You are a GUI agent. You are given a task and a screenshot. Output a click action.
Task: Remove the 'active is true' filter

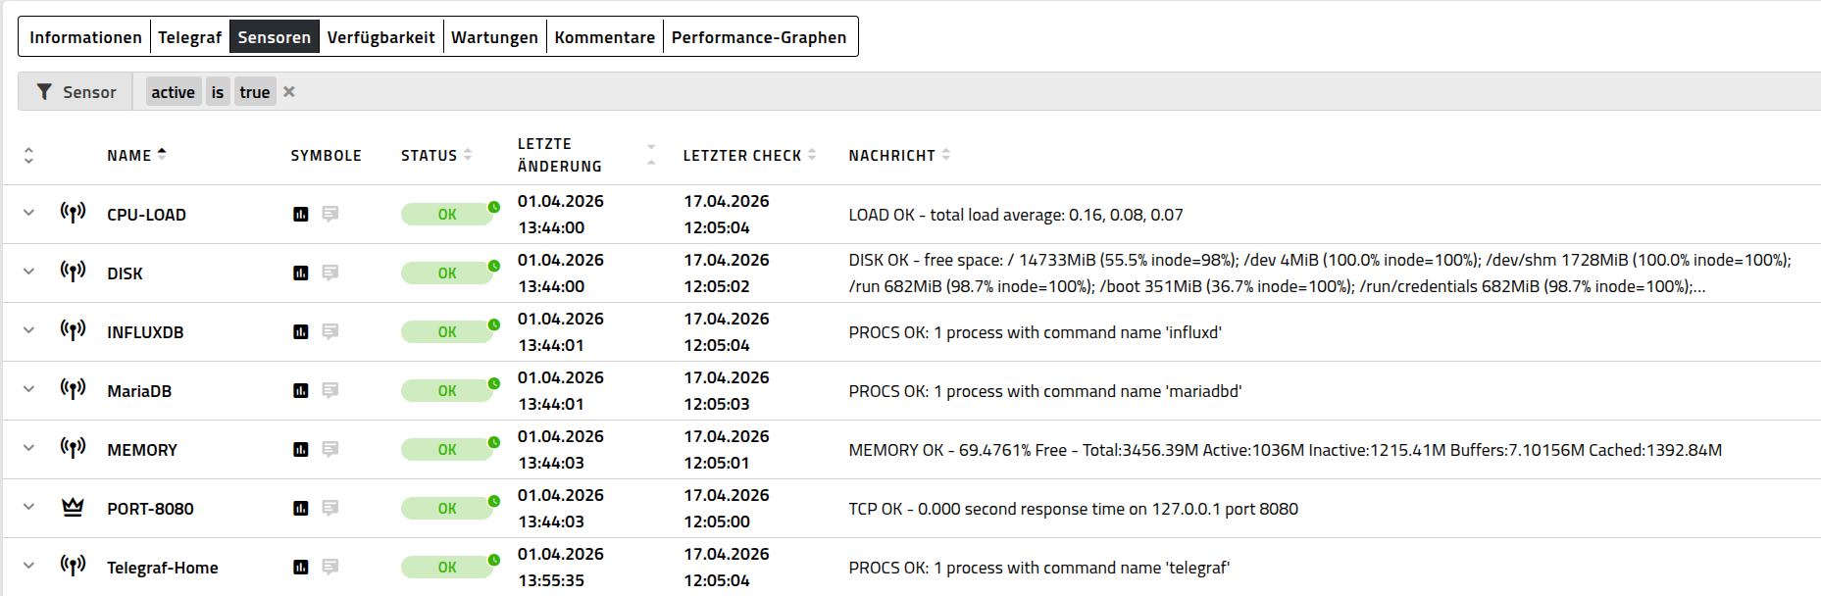(289, 91)
